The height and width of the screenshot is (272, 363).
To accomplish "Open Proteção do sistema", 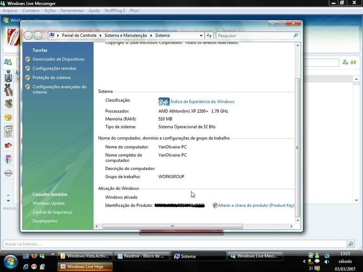I will (x=51, y=78).
